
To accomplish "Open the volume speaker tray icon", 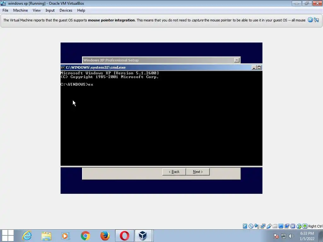I will click(291, 236).
